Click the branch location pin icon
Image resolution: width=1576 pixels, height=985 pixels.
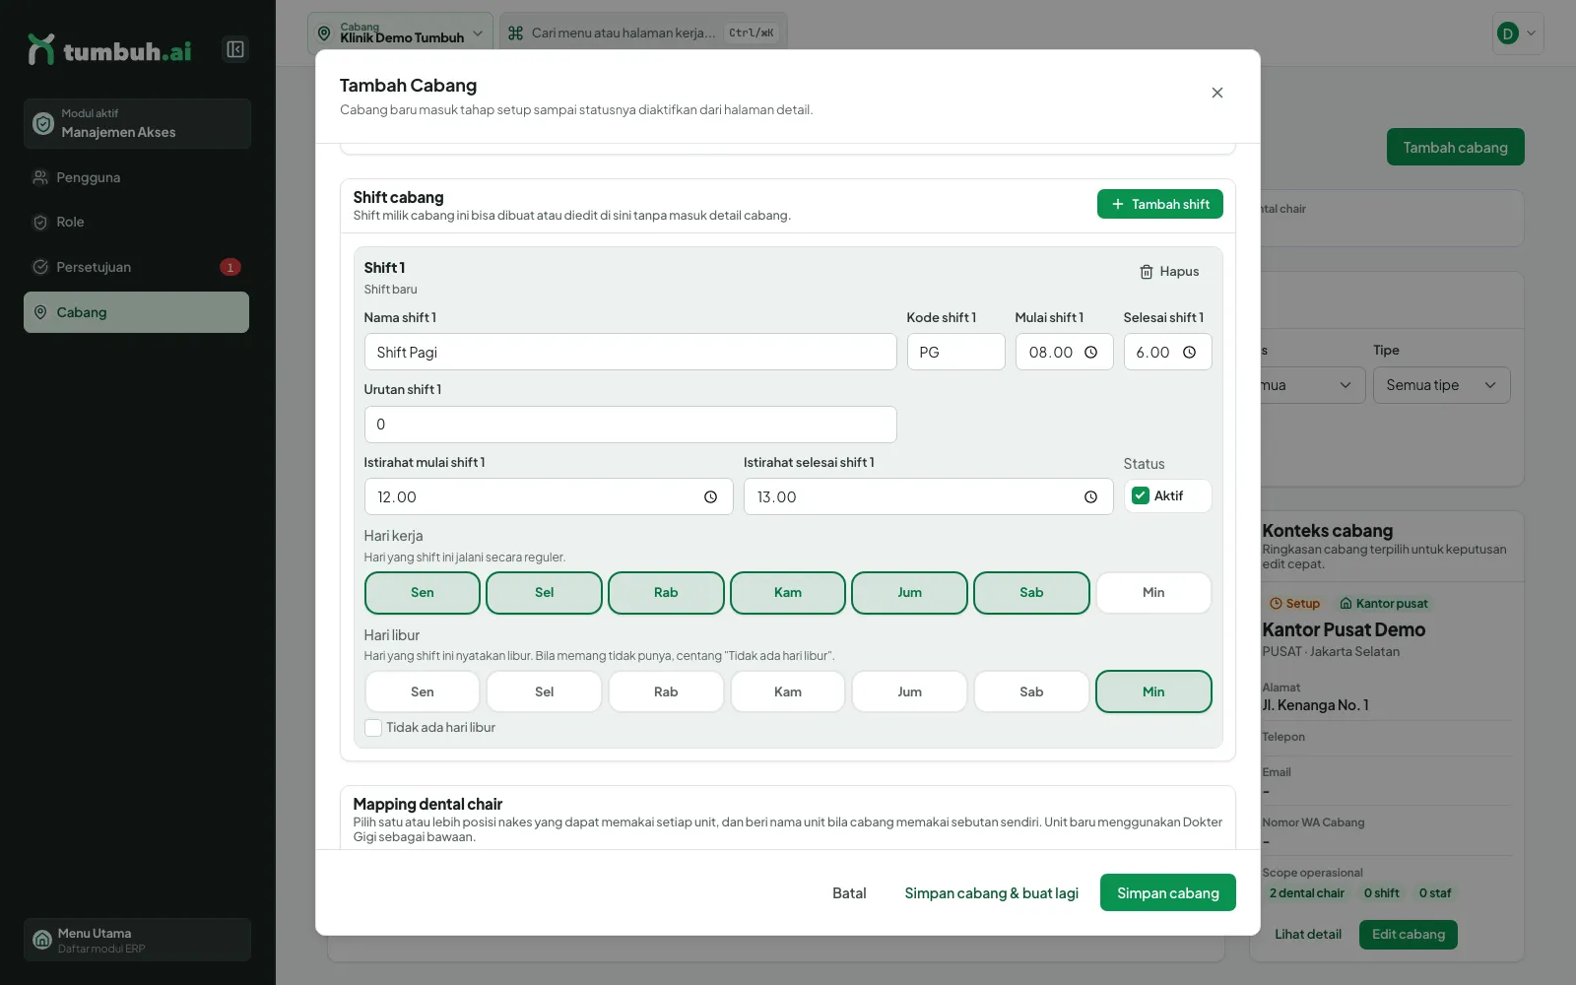[324, 33]
